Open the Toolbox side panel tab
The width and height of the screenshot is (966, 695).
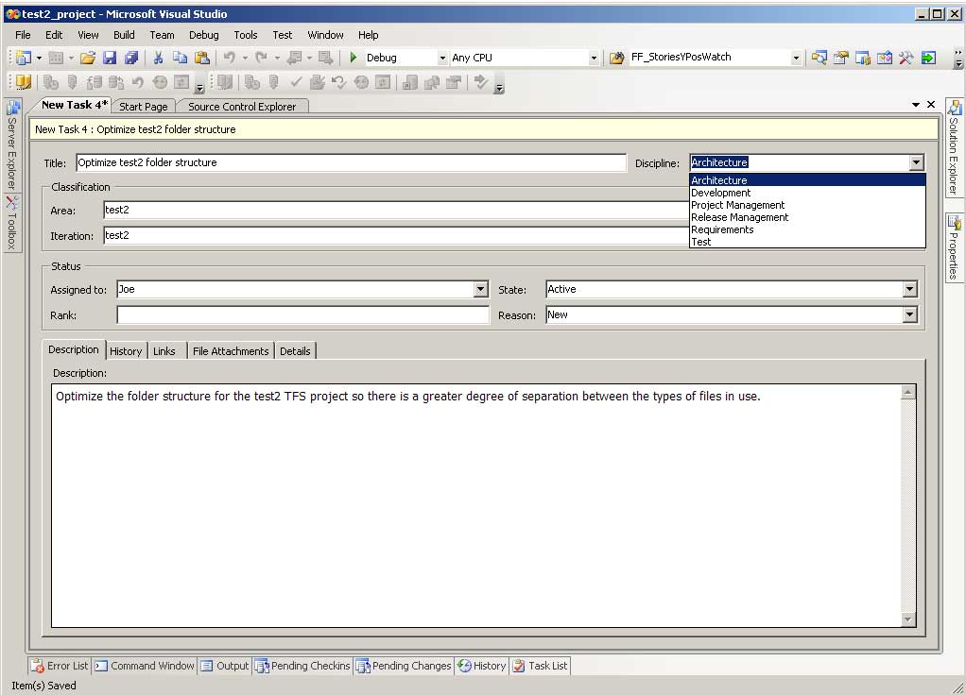point(12,223)
